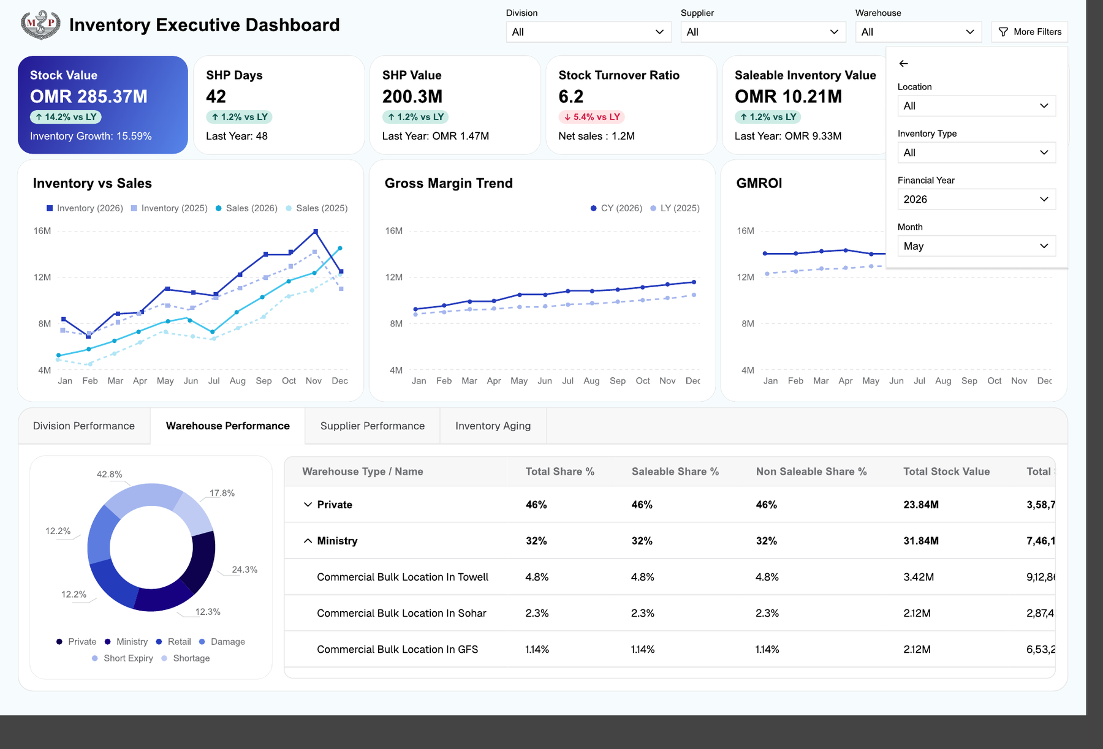Select the SHP Days KPI card
This screenshot has width=1103, height=749.
(x=279, y=105)
